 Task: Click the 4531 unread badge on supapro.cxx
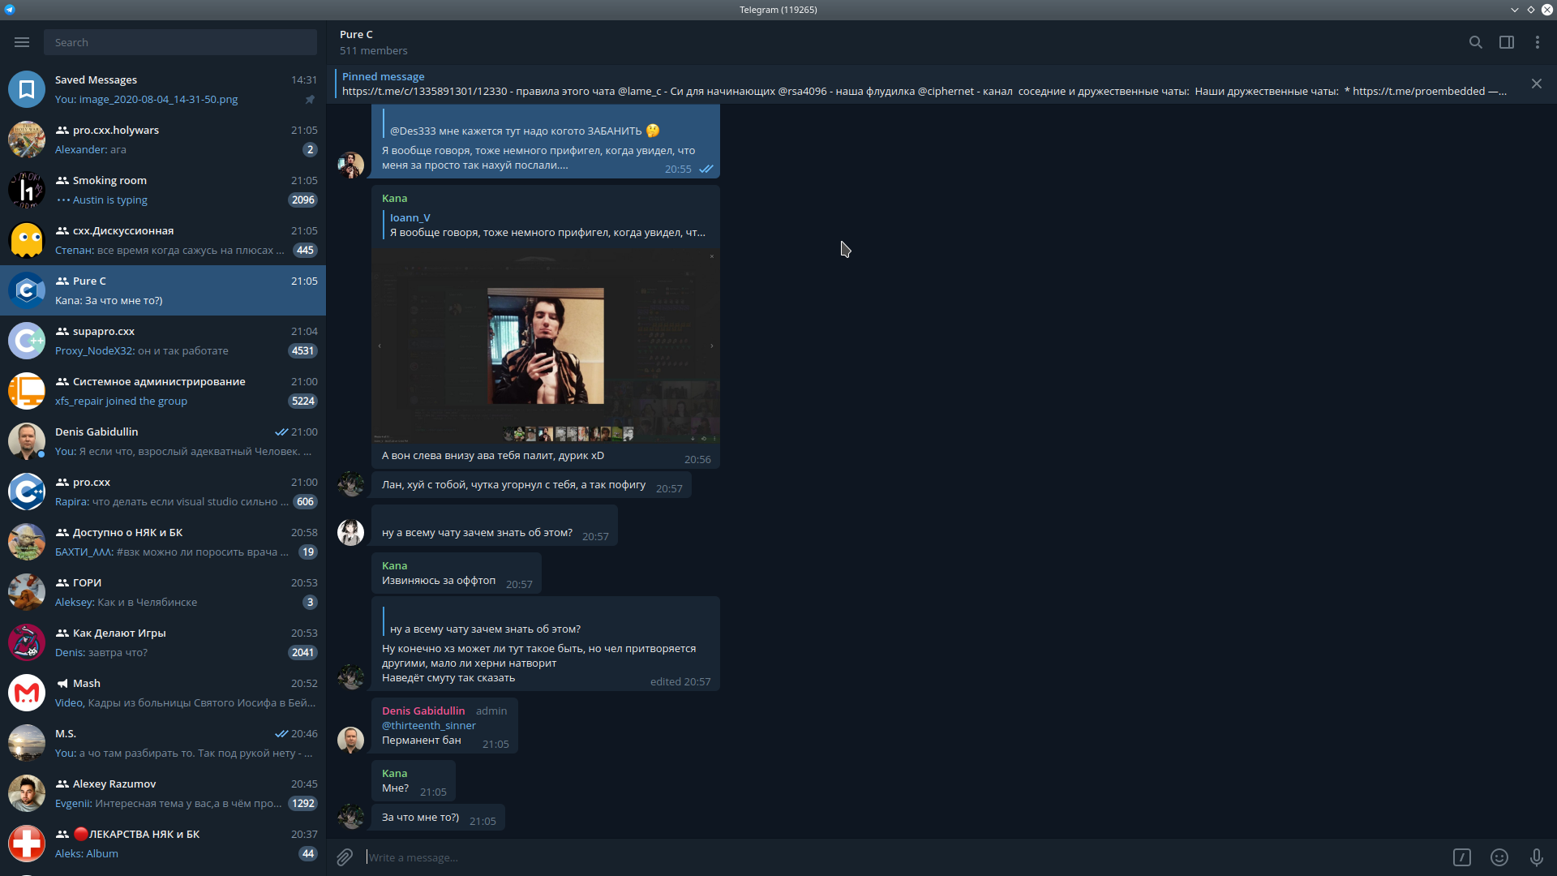point(303,351)
